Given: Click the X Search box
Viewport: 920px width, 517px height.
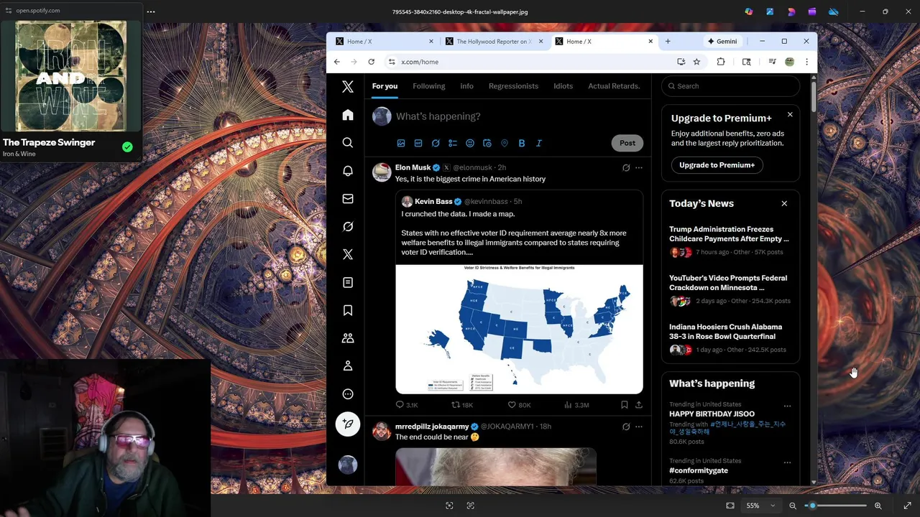Looking at the screenshot, I should pos(730,86).
